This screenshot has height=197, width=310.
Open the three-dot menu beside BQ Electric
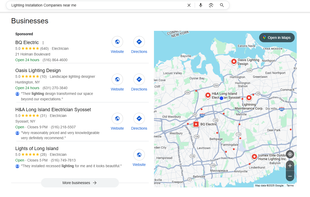tap(43, 43)
